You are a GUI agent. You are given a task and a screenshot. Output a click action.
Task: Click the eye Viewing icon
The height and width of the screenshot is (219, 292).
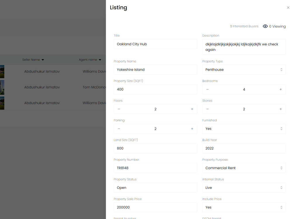[265, 26]
